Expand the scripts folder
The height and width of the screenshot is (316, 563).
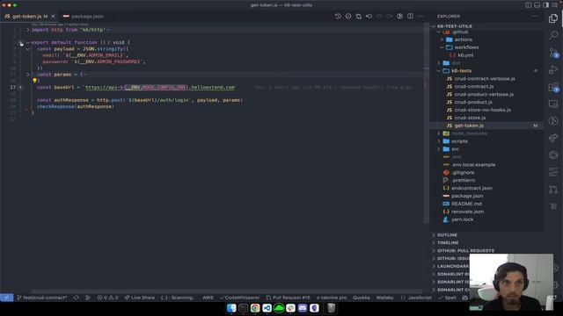439,141
